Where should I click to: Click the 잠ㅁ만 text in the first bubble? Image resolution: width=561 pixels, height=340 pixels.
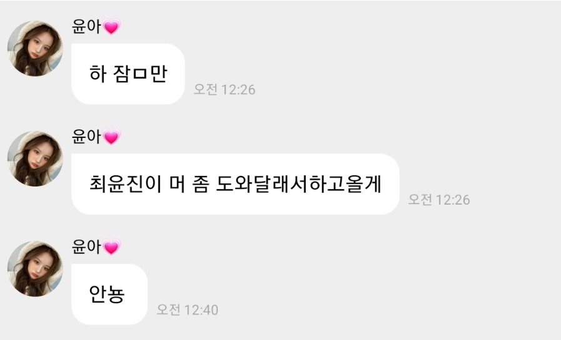point(140,74)
